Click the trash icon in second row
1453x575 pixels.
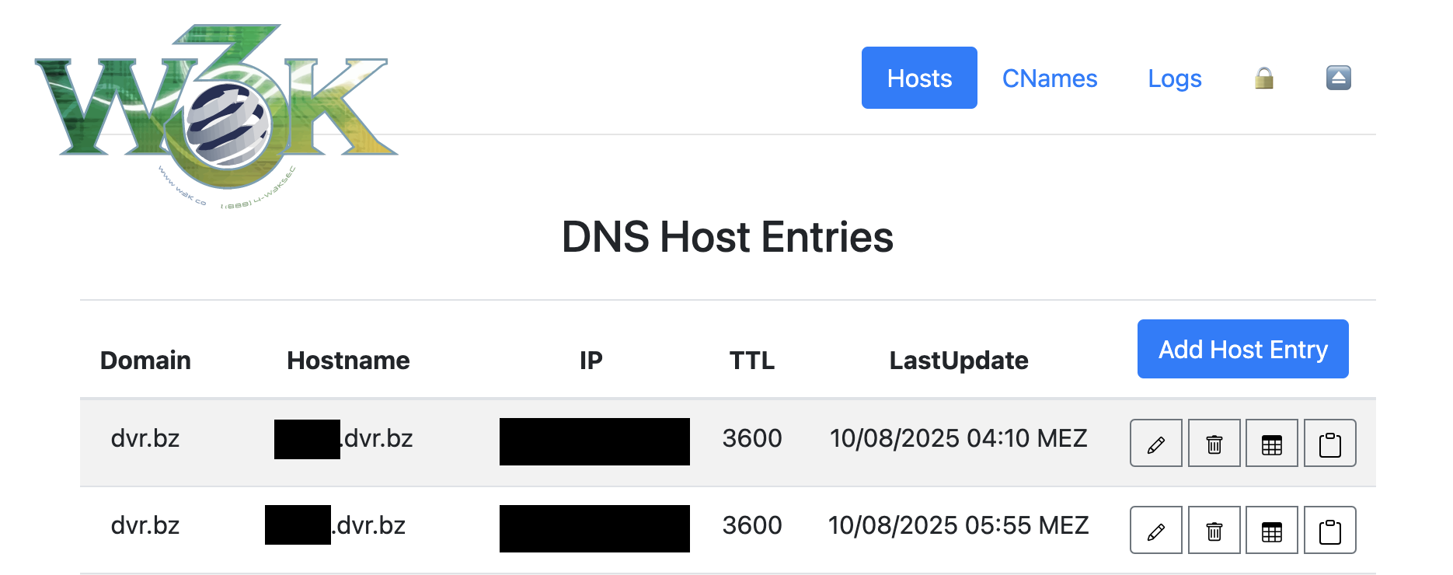pyautogui.click(x=1214, y=531)
